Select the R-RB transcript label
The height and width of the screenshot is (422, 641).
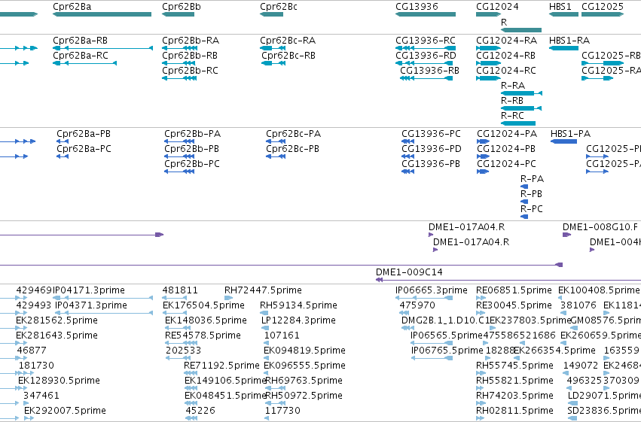(511, 101)
